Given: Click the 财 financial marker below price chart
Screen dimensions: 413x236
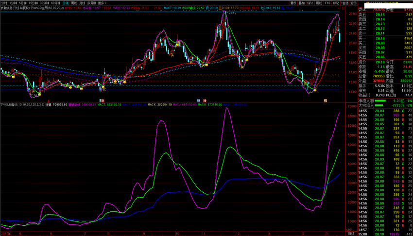Looking at the screenshot, I should point(199,101).
